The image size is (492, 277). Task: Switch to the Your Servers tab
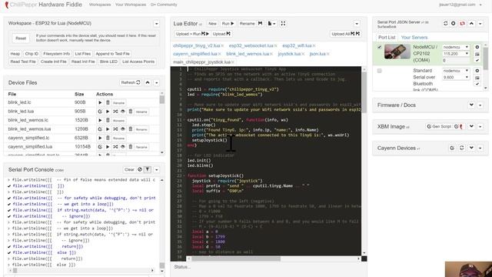pos(414,38)
